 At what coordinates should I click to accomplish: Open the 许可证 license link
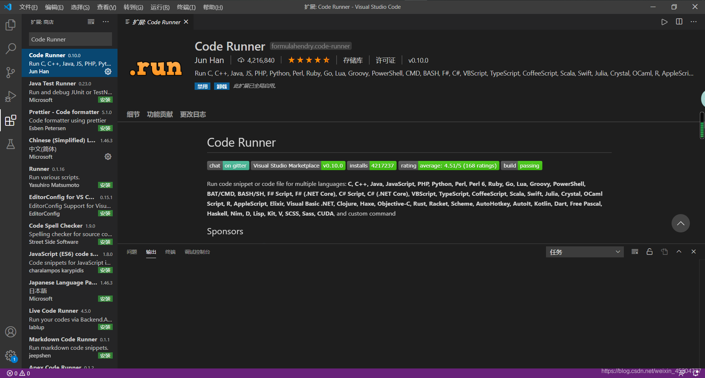(x=386, y=60)
